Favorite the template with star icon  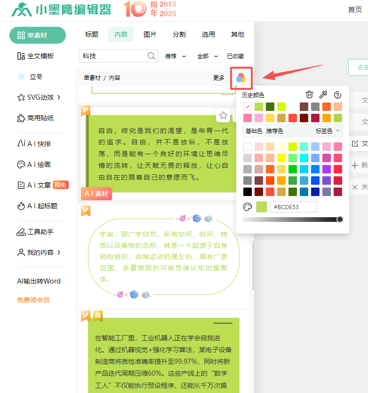click(223, 115)
